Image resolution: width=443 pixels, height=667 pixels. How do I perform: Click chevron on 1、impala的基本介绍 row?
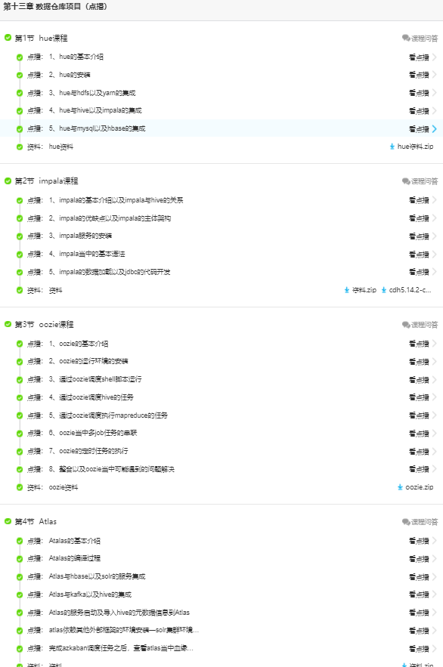[434, 200]
